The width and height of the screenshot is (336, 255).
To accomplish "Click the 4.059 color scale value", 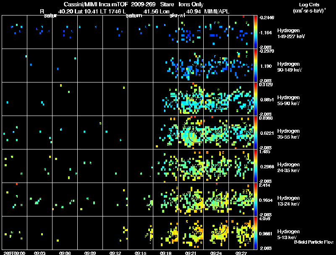I will coord(265,219).
